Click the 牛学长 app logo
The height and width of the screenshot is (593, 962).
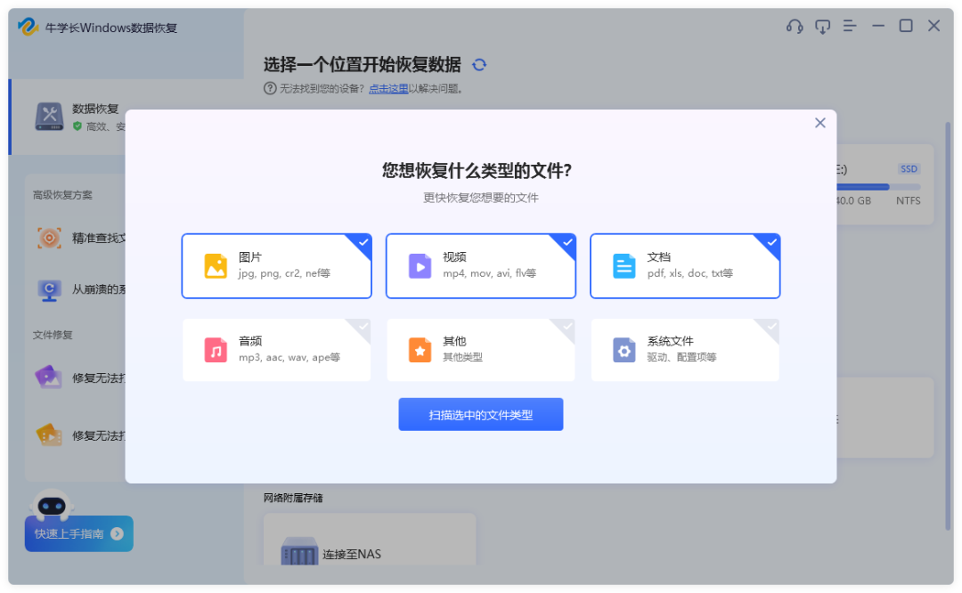[x=29, y=27]
